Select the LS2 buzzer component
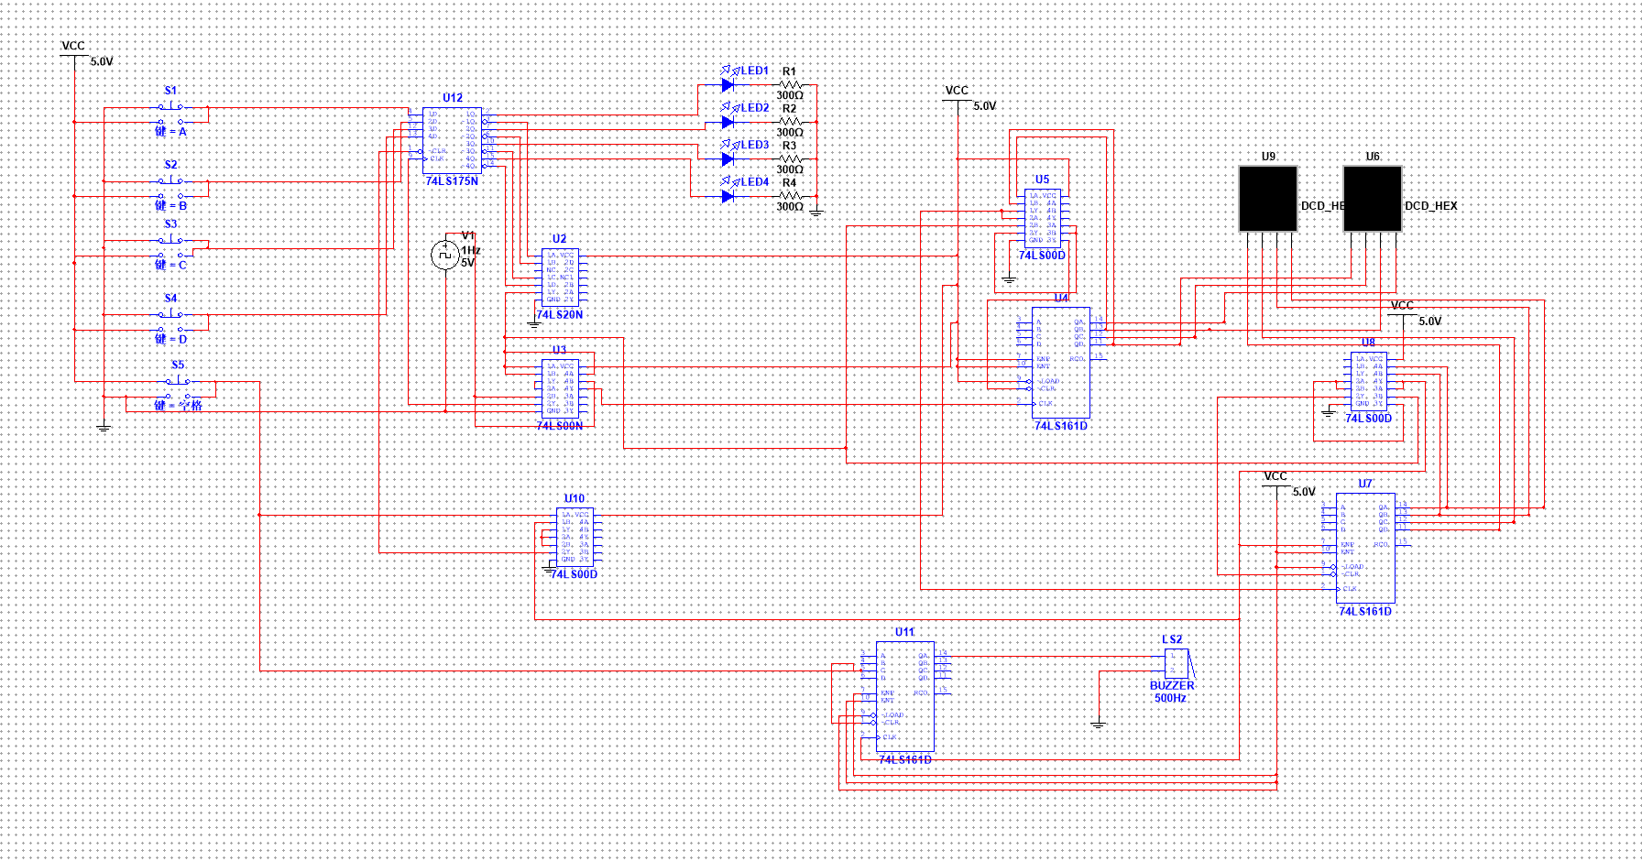Image resolution: width=1642 pixels, height=861 pixels. tap(1177, 663)
